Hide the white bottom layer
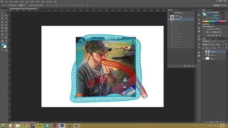The image size is (228, 128). [x=203, y=58]
